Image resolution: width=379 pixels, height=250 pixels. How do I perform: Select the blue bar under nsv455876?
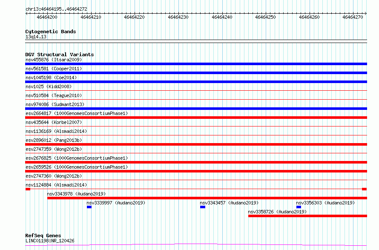tap(196, 64)
